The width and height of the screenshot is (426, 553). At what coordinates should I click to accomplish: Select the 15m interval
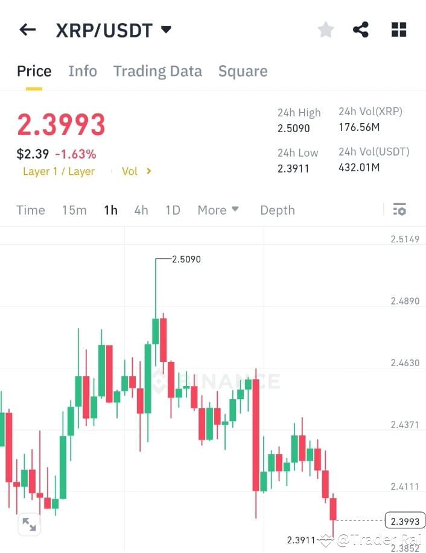[74, 210]
